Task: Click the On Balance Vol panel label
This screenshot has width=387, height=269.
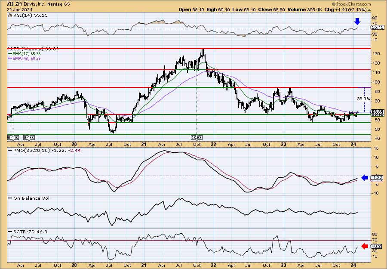Action: tap(31, 198)
